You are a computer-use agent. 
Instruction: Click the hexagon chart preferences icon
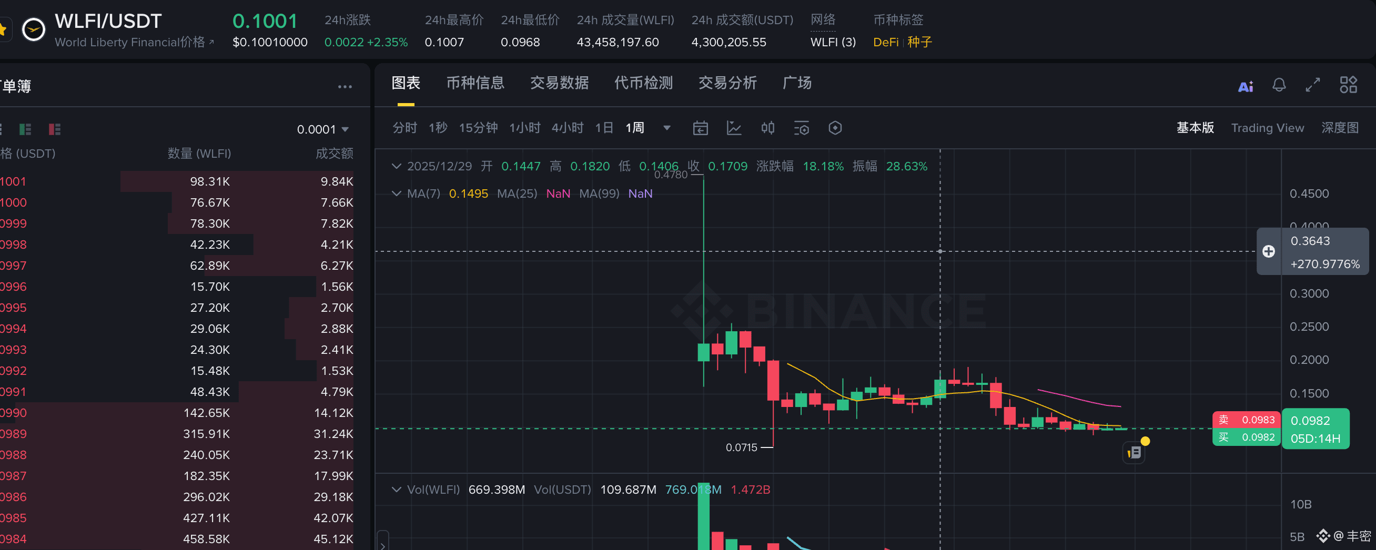835,128
